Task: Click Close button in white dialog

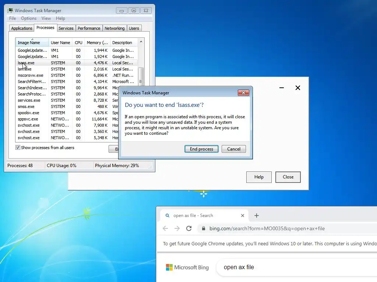Action: click(288, 177)
